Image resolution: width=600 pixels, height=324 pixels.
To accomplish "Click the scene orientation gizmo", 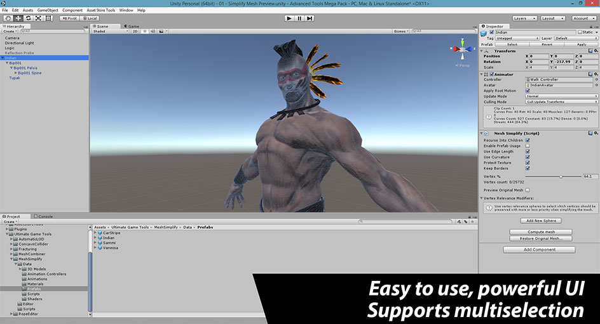I will coord(462,49).
